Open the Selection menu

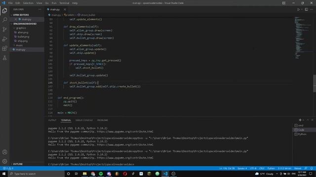28,3
